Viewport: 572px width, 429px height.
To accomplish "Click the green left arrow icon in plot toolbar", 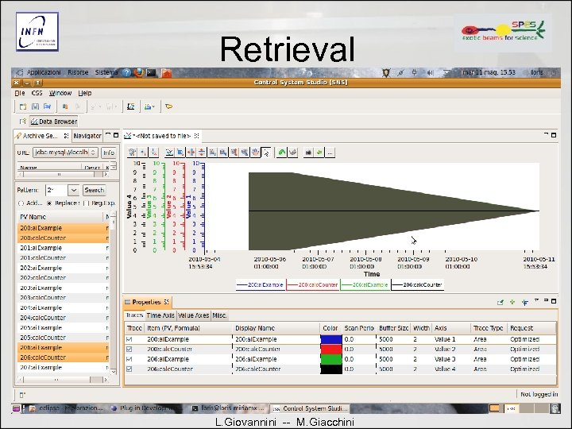I will tap(319, 153).
